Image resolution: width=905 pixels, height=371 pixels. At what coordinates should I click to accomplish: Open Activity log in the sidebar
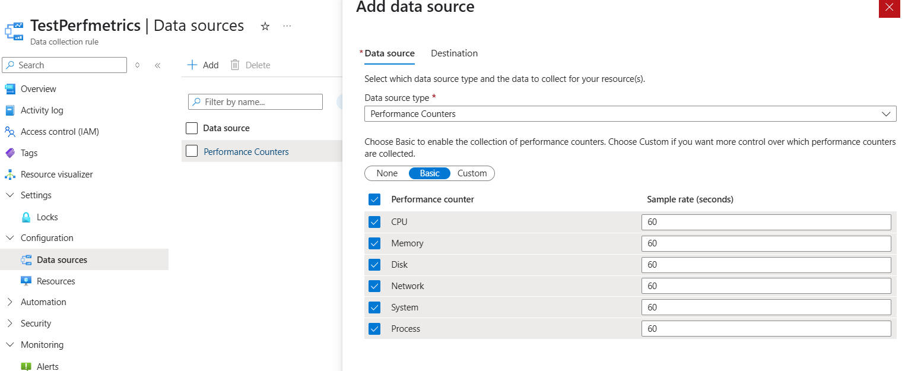42,110
